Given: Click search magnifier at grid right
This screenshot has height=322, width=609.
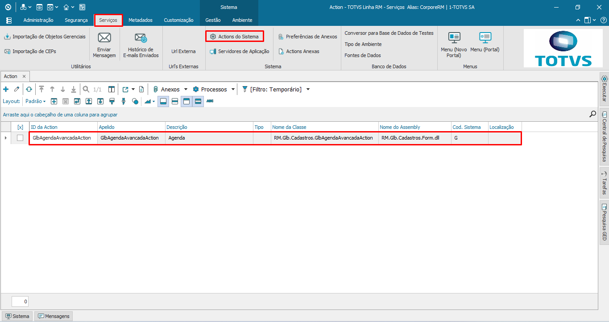Looking at the screenshot, I should (x=592, y=114).
